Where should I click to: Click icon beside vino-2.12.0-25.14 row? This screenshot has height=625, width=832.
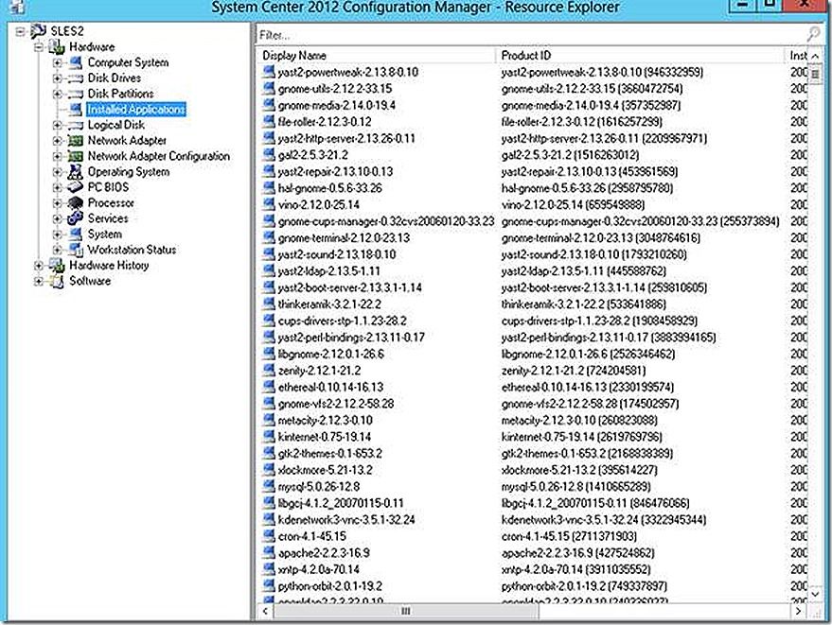click(269, 204)
